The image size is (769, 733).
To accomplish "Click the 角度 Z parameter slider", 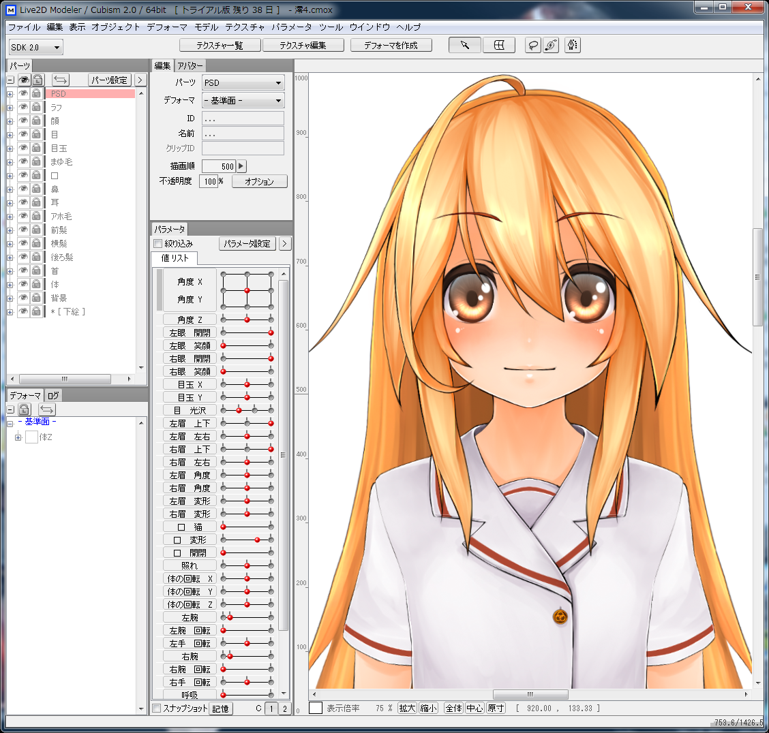I will pos(247,319).
